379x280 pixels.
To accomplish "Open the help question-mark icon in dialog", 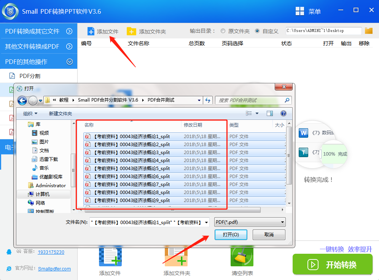I will click(283, 113).
